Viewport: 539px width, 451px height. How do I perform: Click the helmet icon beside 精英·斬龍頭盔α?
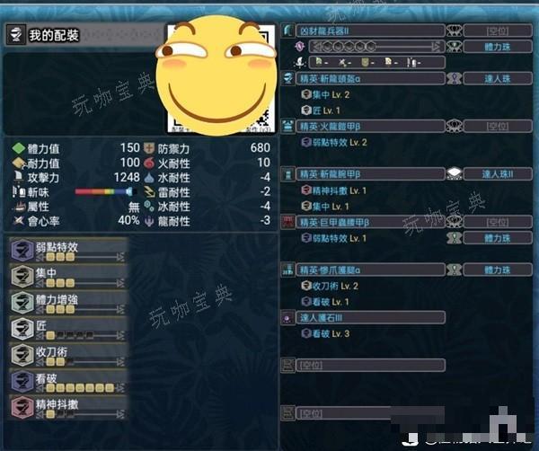click(x=287, y=78)
